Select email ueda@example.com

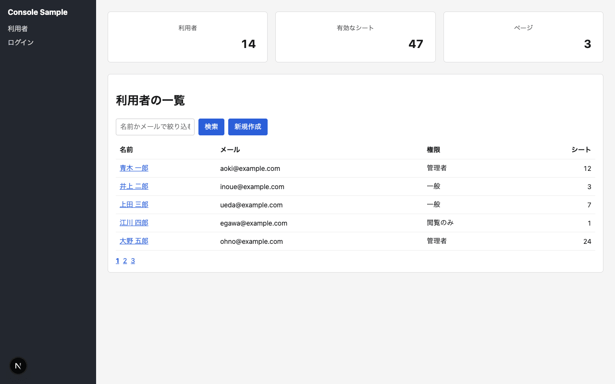pyautogui.click(x=251, y=205)
